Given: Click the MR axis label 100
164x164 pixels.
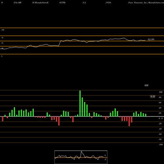Looking at the screenshot, I should tap(160, 92).
